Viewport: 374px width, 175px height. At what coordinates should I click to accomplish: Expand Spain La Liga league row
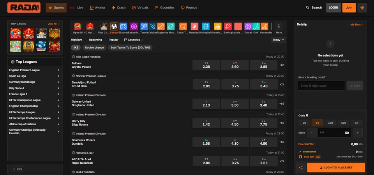(x=35, y=76)
